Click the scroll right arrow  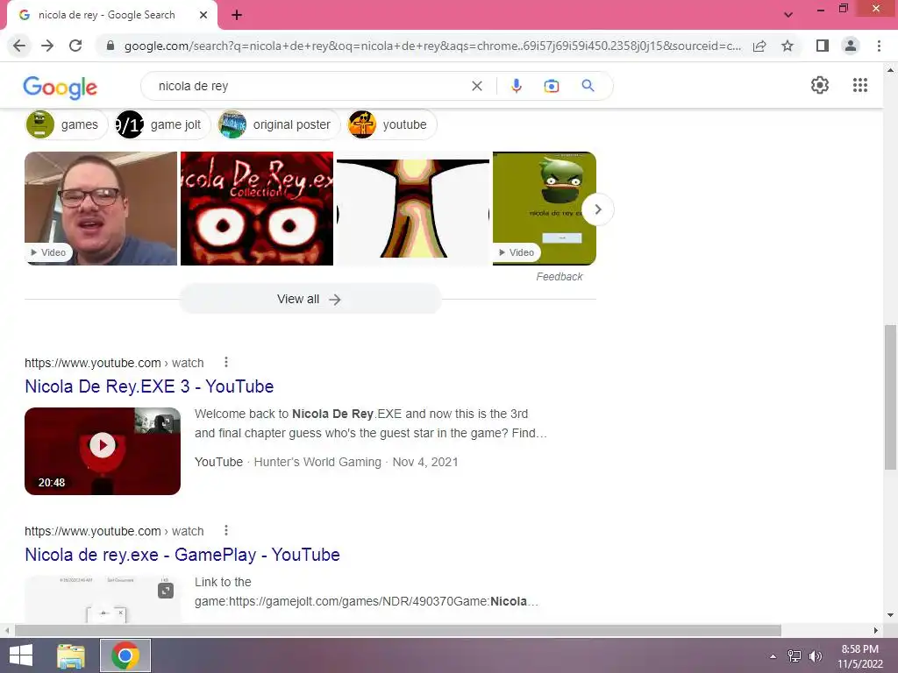(876, 631)
